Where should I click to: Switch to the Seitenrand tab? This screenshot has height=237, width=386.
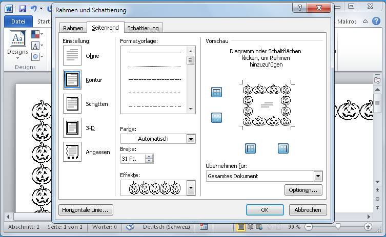(106, 28)
